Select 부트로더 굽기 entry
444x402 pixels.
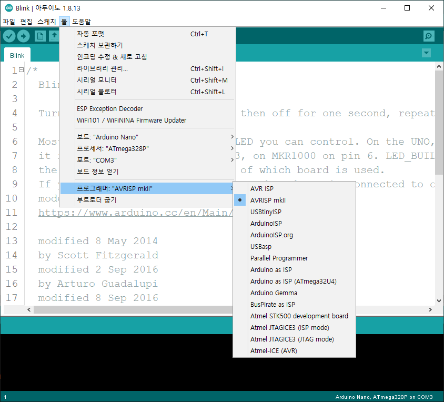pos(147,200)
